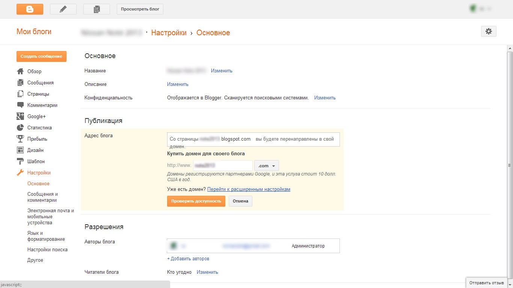This screenshot has height=288, width=513.
Task: Click the Google+ sidebar icon
Action: pos(20,116)
